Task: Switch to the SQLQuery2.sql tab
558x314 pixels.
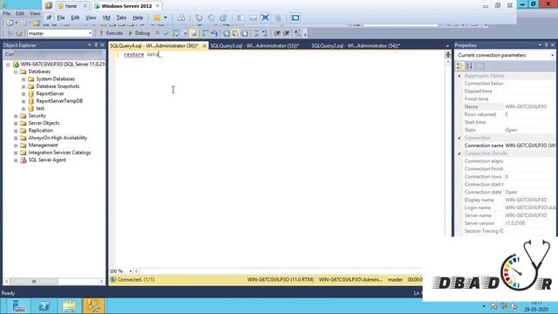Action: (356, 45)
